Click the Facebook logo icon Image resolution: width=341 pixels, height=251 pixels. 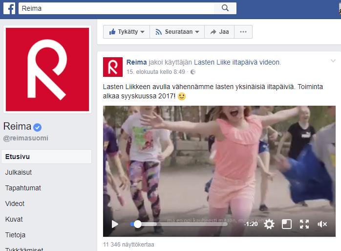coord(9,8)
